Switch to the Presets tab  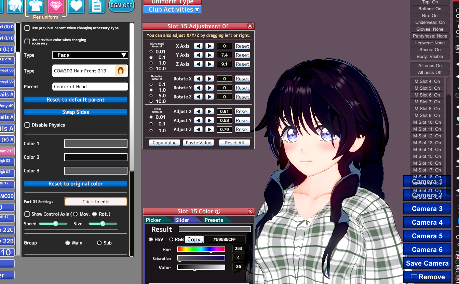214,220
